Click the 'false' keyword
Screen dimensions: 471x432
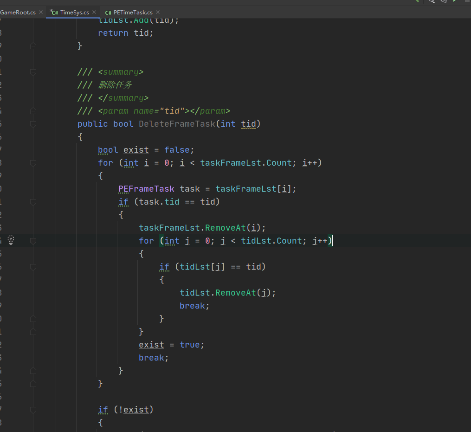pos(177,150)
